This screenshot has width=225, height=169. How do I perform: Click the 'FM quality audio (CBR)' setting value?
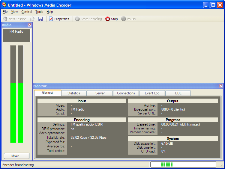tap(87, 124)
